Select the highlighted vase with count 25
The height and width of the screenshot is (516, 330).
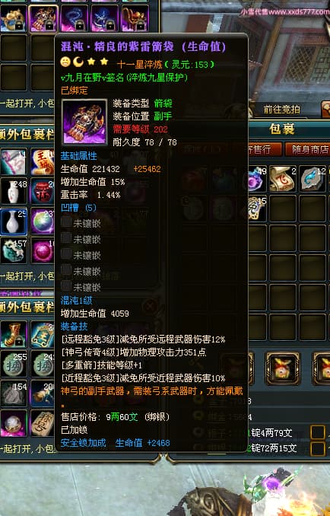coord(14,221)
